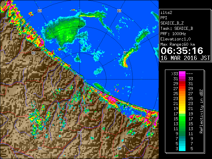Click the 40 km label northeast over the sea
Viewport: 212px width, 159px height.
[x=126, y=53]
